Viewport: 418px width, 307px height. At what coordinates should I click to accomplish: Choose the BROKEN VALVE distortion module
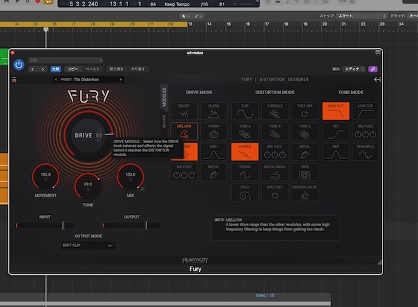[x=304, y=192]
